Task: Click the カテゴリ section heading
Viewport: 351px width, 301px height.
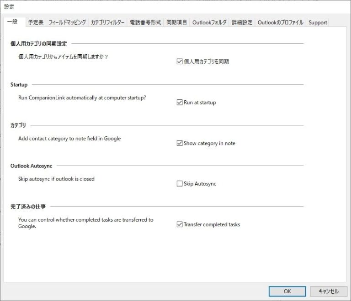Action: coord(18,125)
